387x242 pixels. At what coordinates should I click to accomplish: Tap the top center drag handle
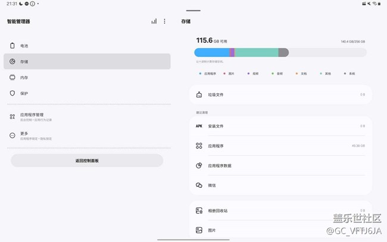click(x=193, y=11)
